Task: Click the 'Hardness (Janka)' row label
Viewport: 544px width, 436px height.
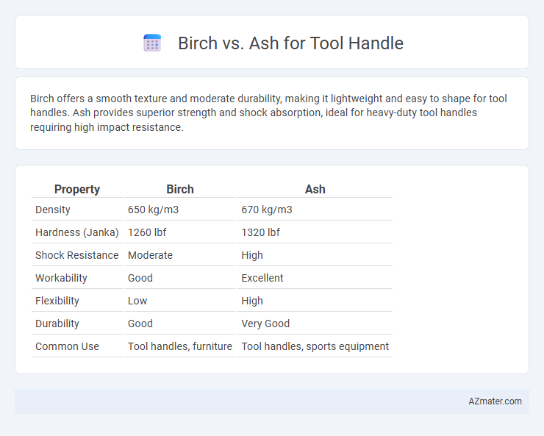Action: coord(77,232)
